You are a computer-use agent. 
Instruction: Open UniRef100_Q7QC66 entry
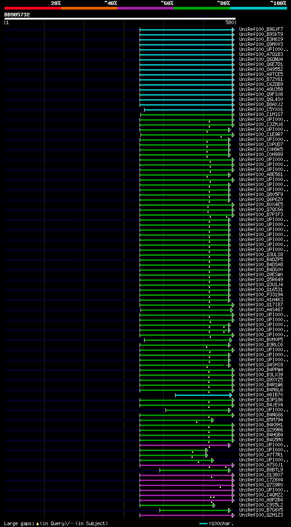pyautogui.click(x=261, y=209)
